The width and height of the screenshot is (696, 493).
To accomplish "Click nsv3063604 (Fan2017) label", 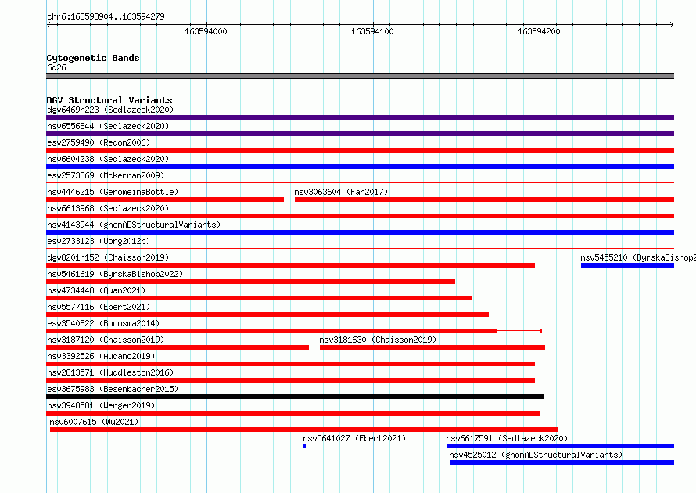I will [341, 192].
